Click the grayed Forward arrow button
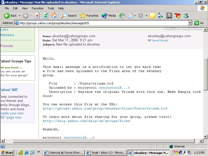The image size is (208, 156). click(x=25, y=16)
